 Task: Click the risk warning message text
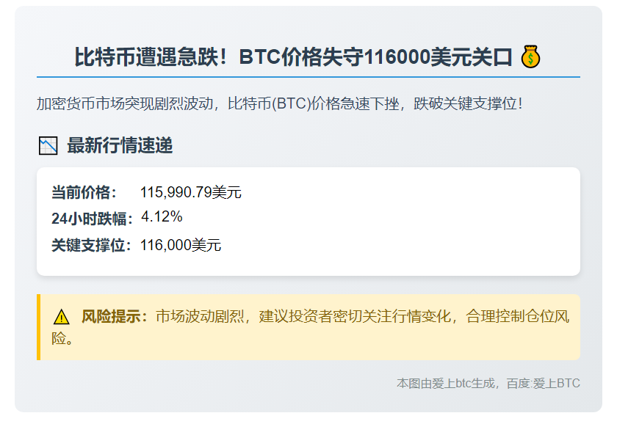[x=360, y=317]
